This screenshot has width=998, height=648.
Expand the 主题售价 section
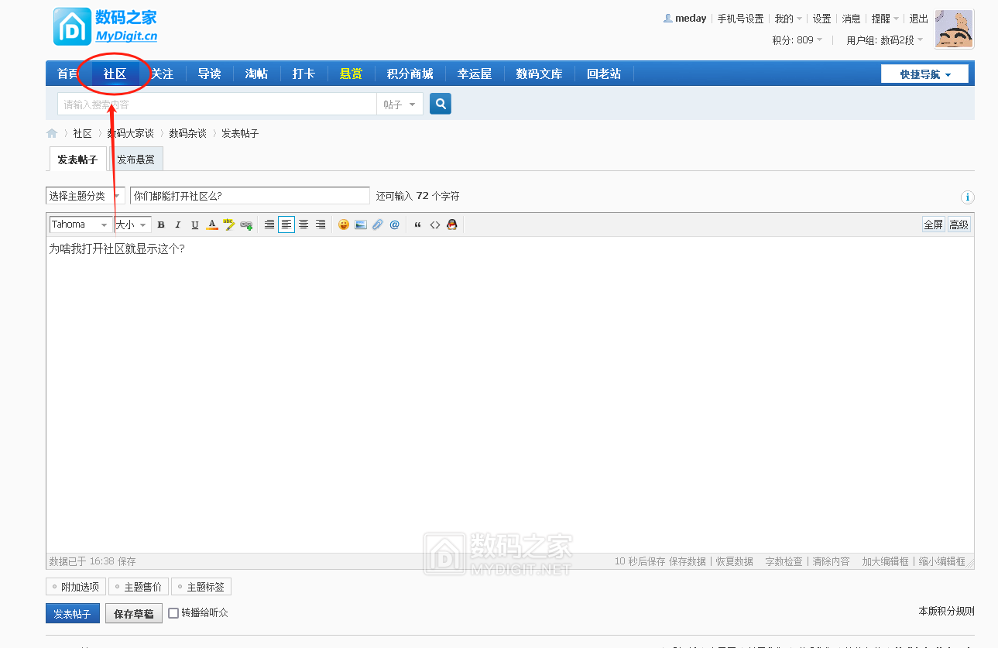139,587
